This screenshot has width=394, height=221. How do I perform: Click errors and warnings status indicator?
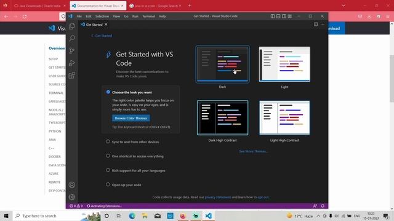(76, 206)
